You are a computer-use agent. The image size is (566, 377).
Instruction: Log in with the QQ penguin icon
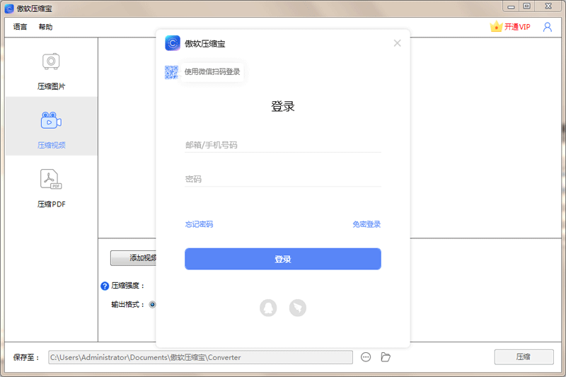[x=268, y=308]
